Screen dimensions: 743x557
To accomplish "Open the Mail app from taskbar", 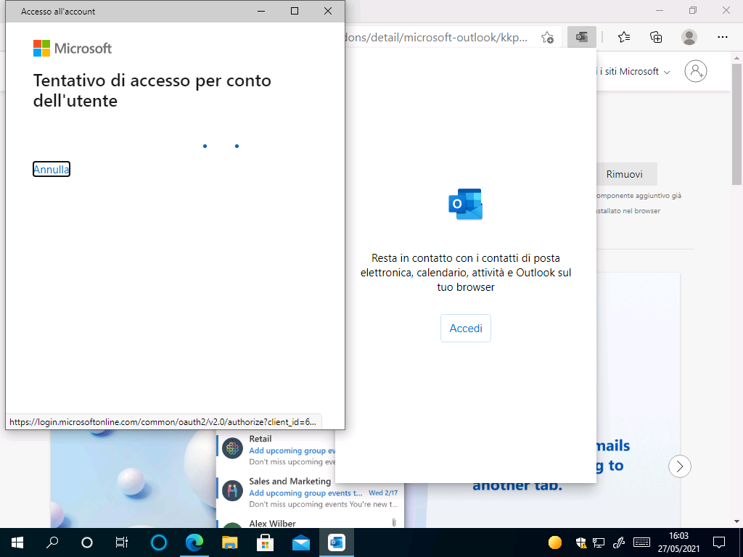I will [301, 542].
